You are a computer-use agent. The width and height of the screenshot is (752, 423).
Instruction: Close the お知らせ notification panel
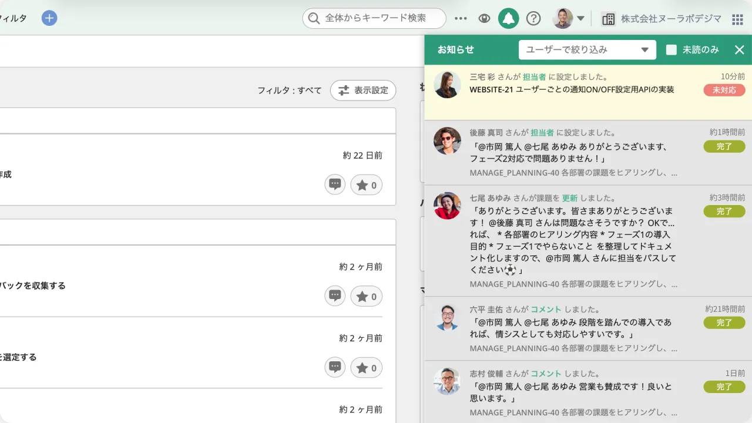(740, 50)
